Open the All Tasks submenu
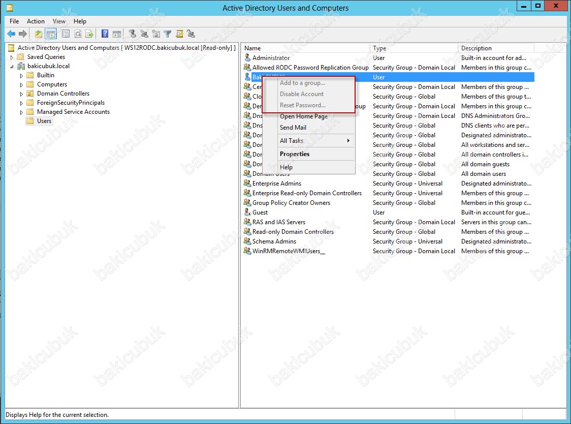 coord(309,141)
